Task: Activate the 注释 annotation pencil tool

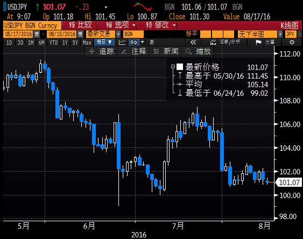Action: coord(133,51)
